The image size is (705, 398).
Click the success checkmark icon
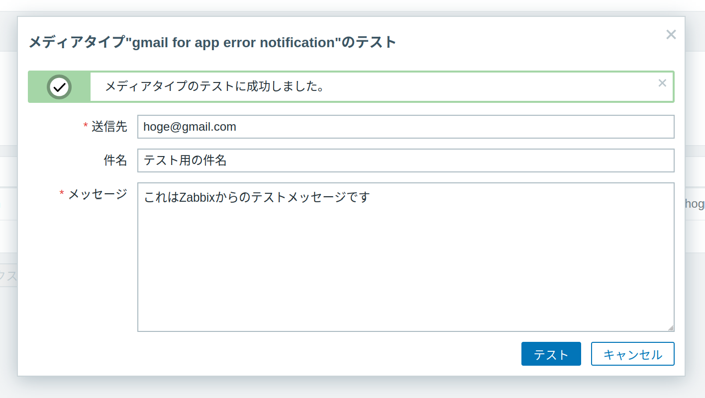[59, 87]
